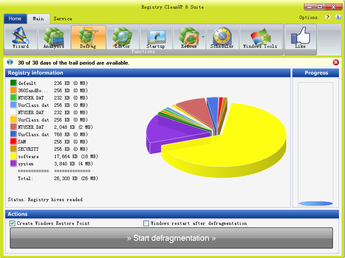Click the 'Status: Registry hives readed' text
The width and height of the screenshot is (345, 258).
click(x=45, y=200)
